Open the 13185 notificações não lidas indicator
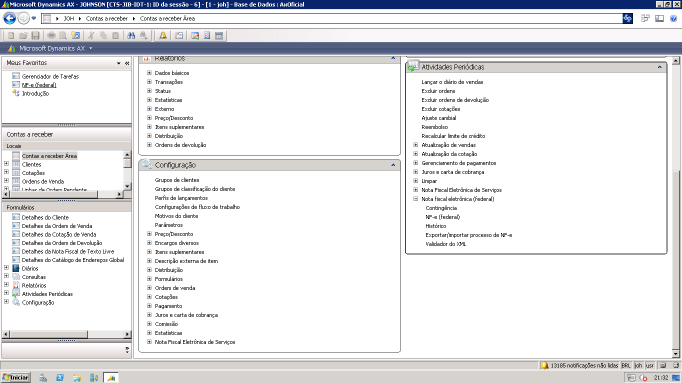Image resolution: width=682 pixels, height=384 pixels. click(x=579, y=365)
